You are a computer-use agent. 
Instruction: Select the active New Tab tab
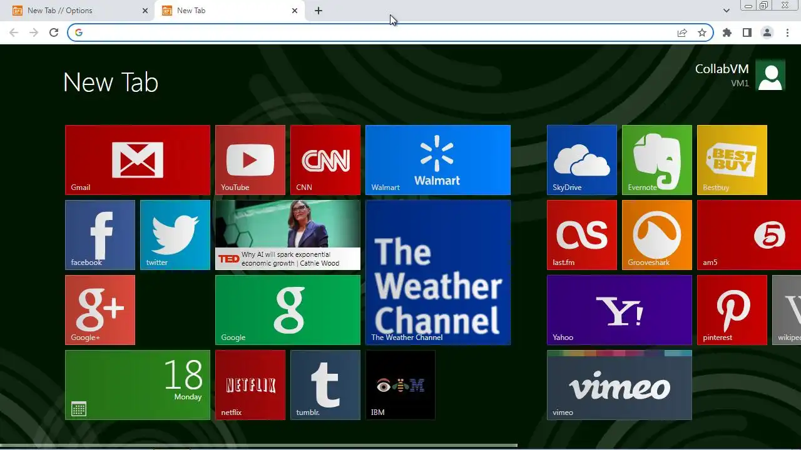229,11
